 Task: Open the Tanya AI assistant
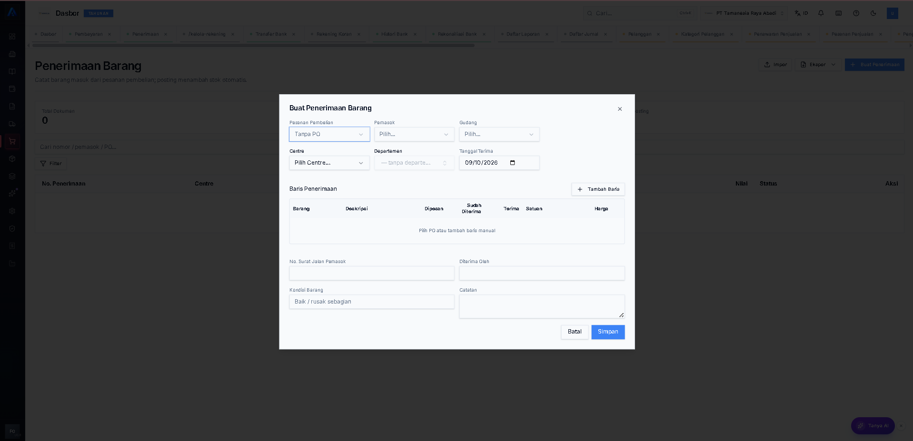pyautogui.click(x=873, y=426)
